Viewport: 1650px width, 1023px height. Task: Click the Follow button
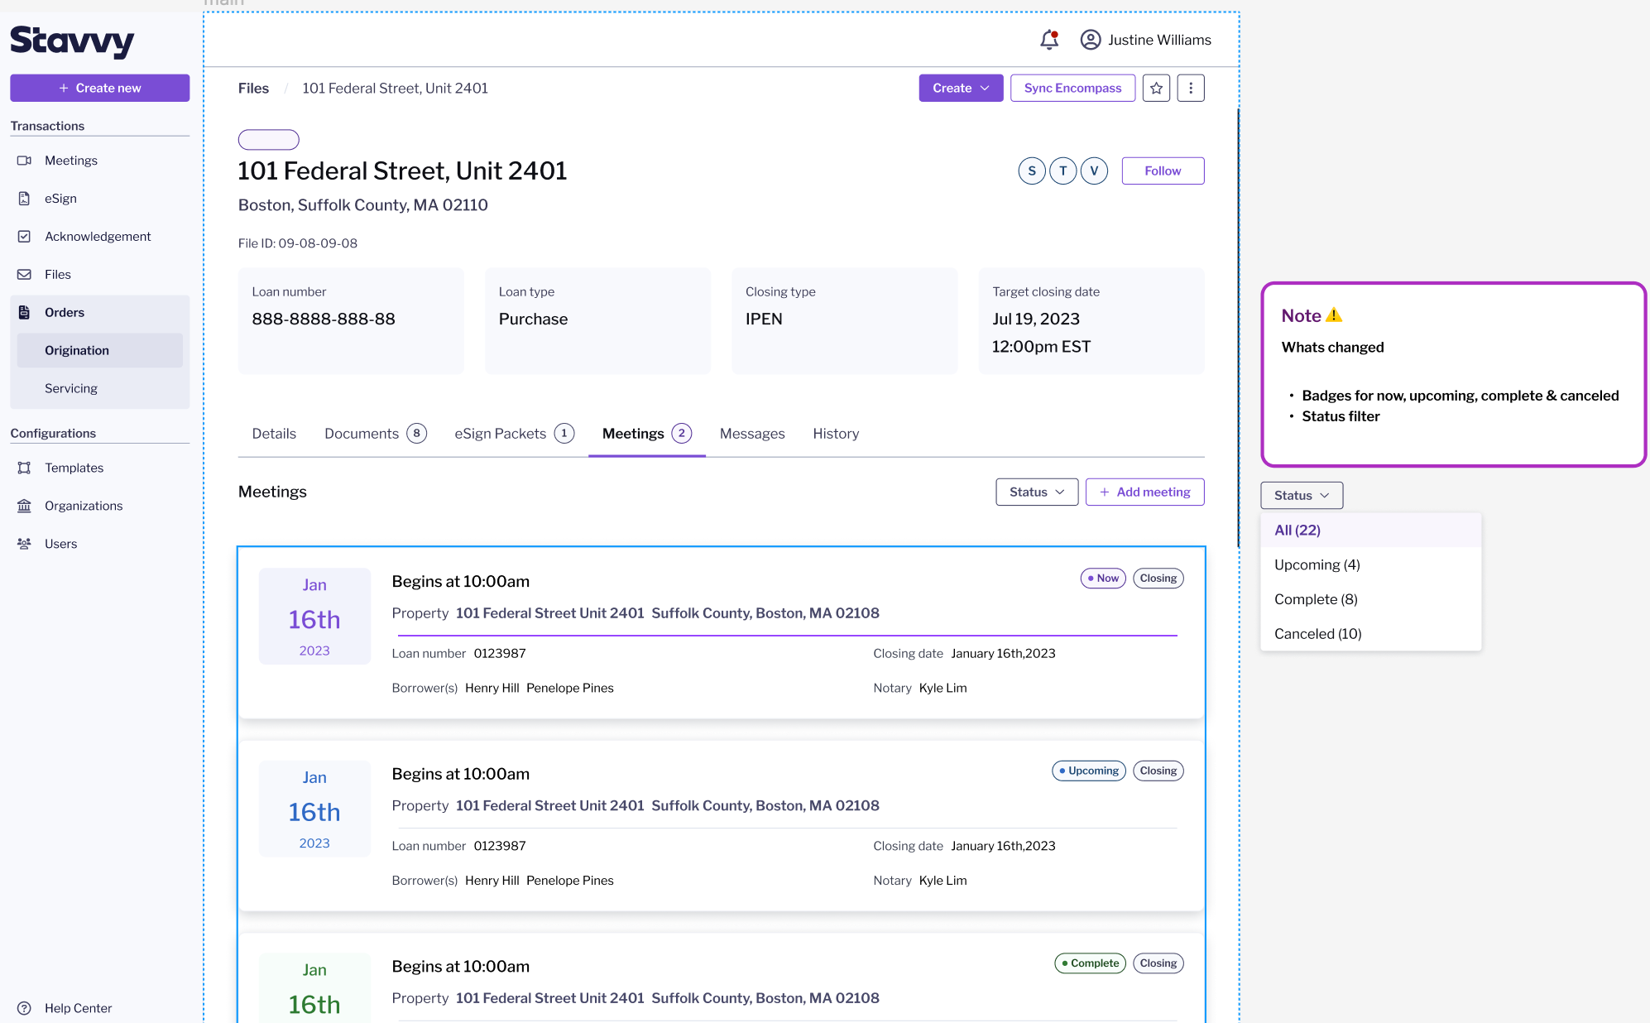pyautogui.click(x=1163, y=170)
